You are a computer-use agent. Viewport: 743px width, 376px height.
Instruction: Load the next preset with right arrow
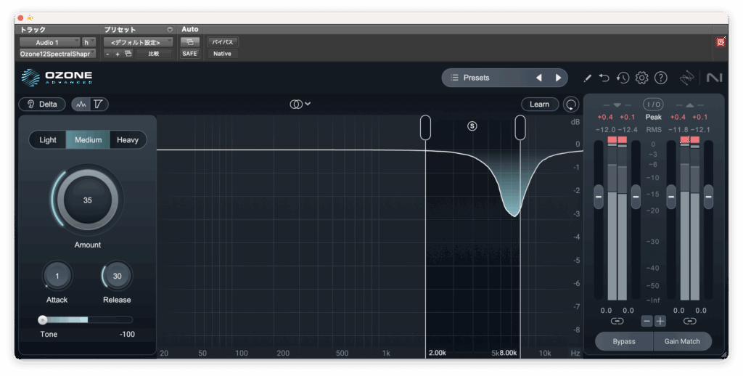tap(558, 78)
